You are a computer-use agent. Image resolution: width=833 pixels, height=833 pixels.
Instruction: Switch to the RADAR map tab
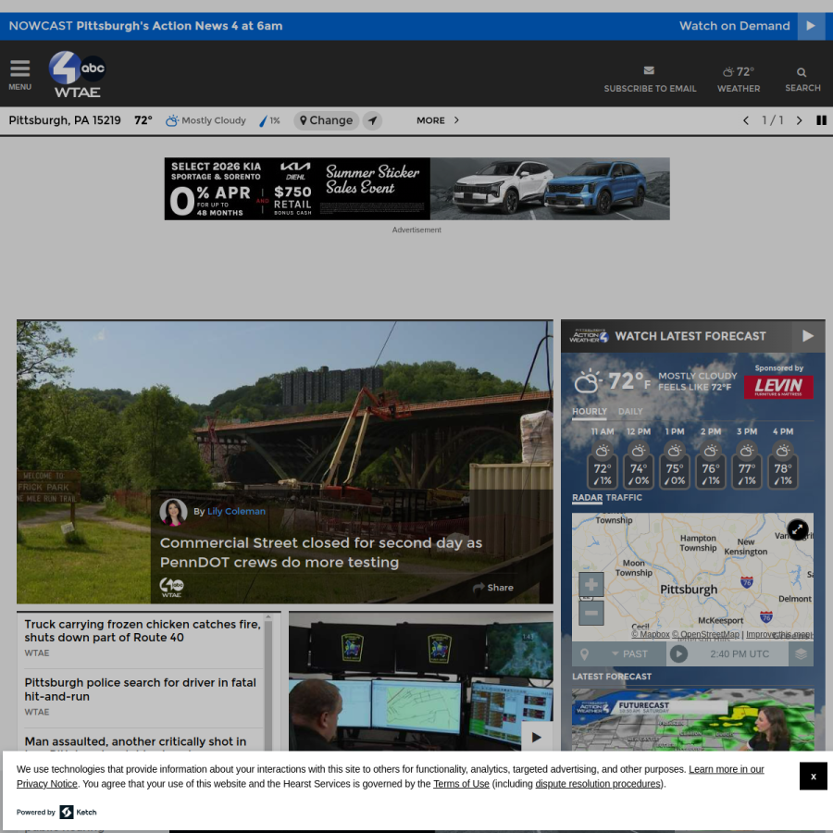point(587,498)
